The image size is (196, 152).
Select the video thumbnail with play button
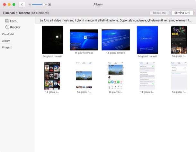click(x=84, y=76)
